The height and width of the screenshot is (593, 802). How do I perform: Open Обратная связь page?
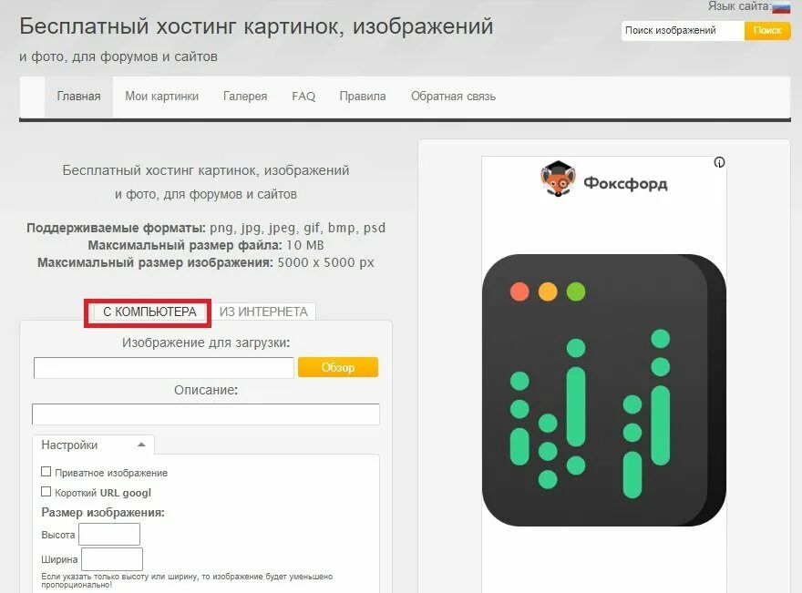click(453, 97)
